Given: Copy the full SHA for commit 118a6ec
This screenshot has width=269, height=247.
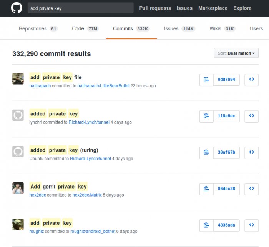Looking at the screenshot, I should (x=206, y=116).
